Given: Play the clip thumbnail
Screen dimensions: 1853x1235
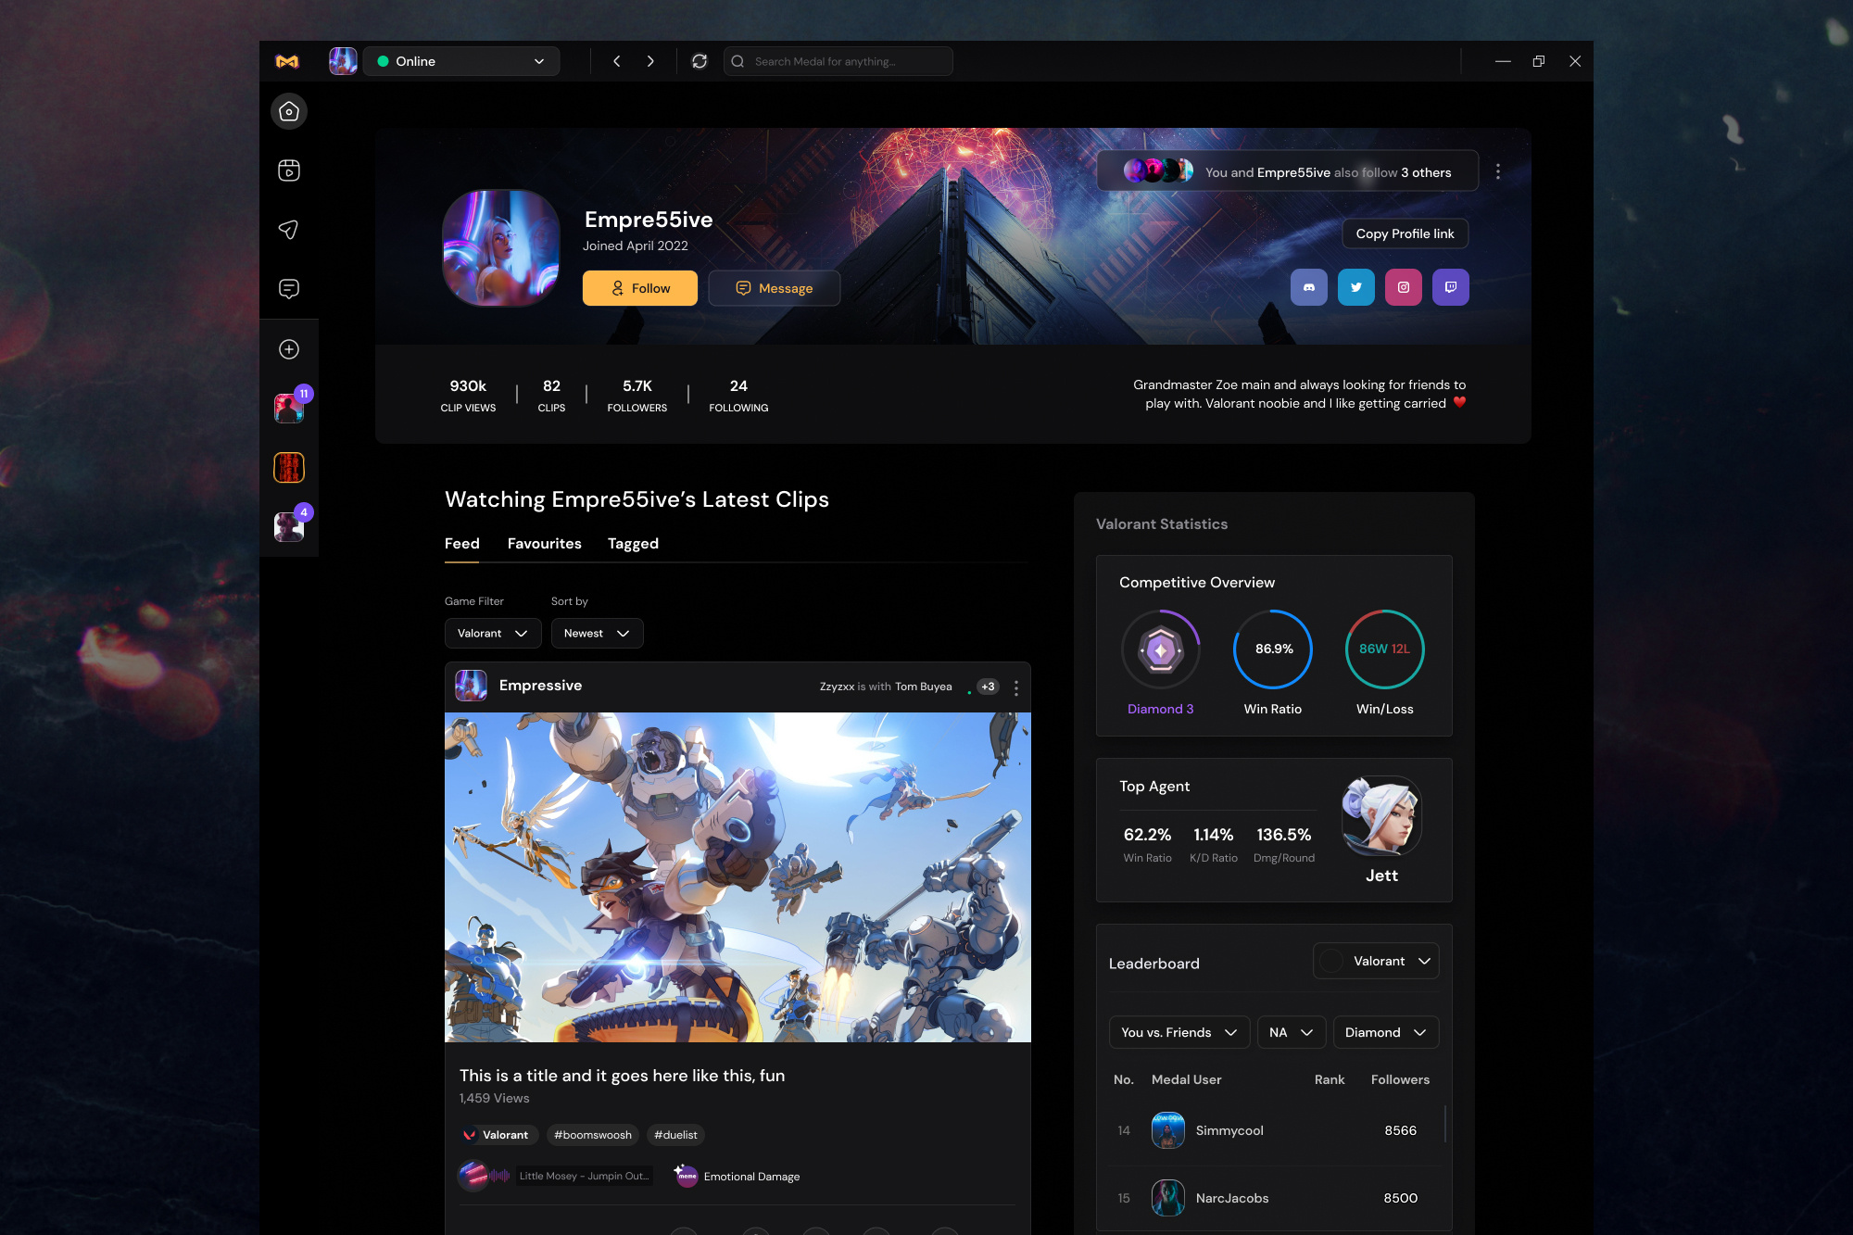Looking at the screenshot, I should click(737, 877).
